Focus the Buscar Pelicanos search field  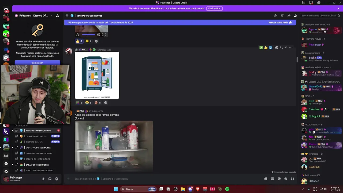point(321,16)
